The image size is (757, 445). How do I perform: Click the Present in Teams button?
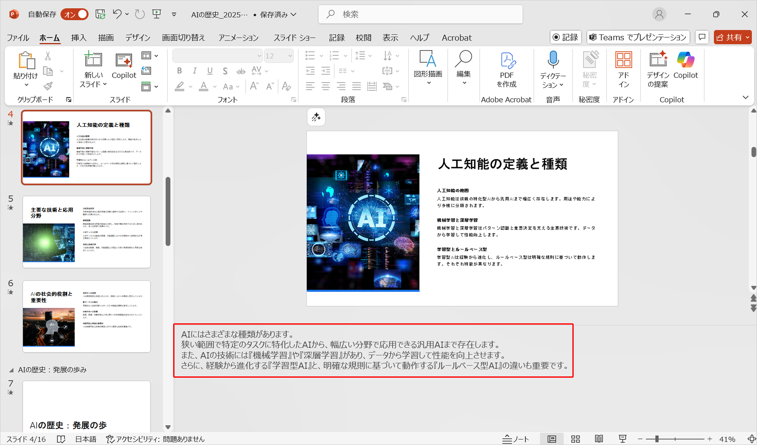638,38
